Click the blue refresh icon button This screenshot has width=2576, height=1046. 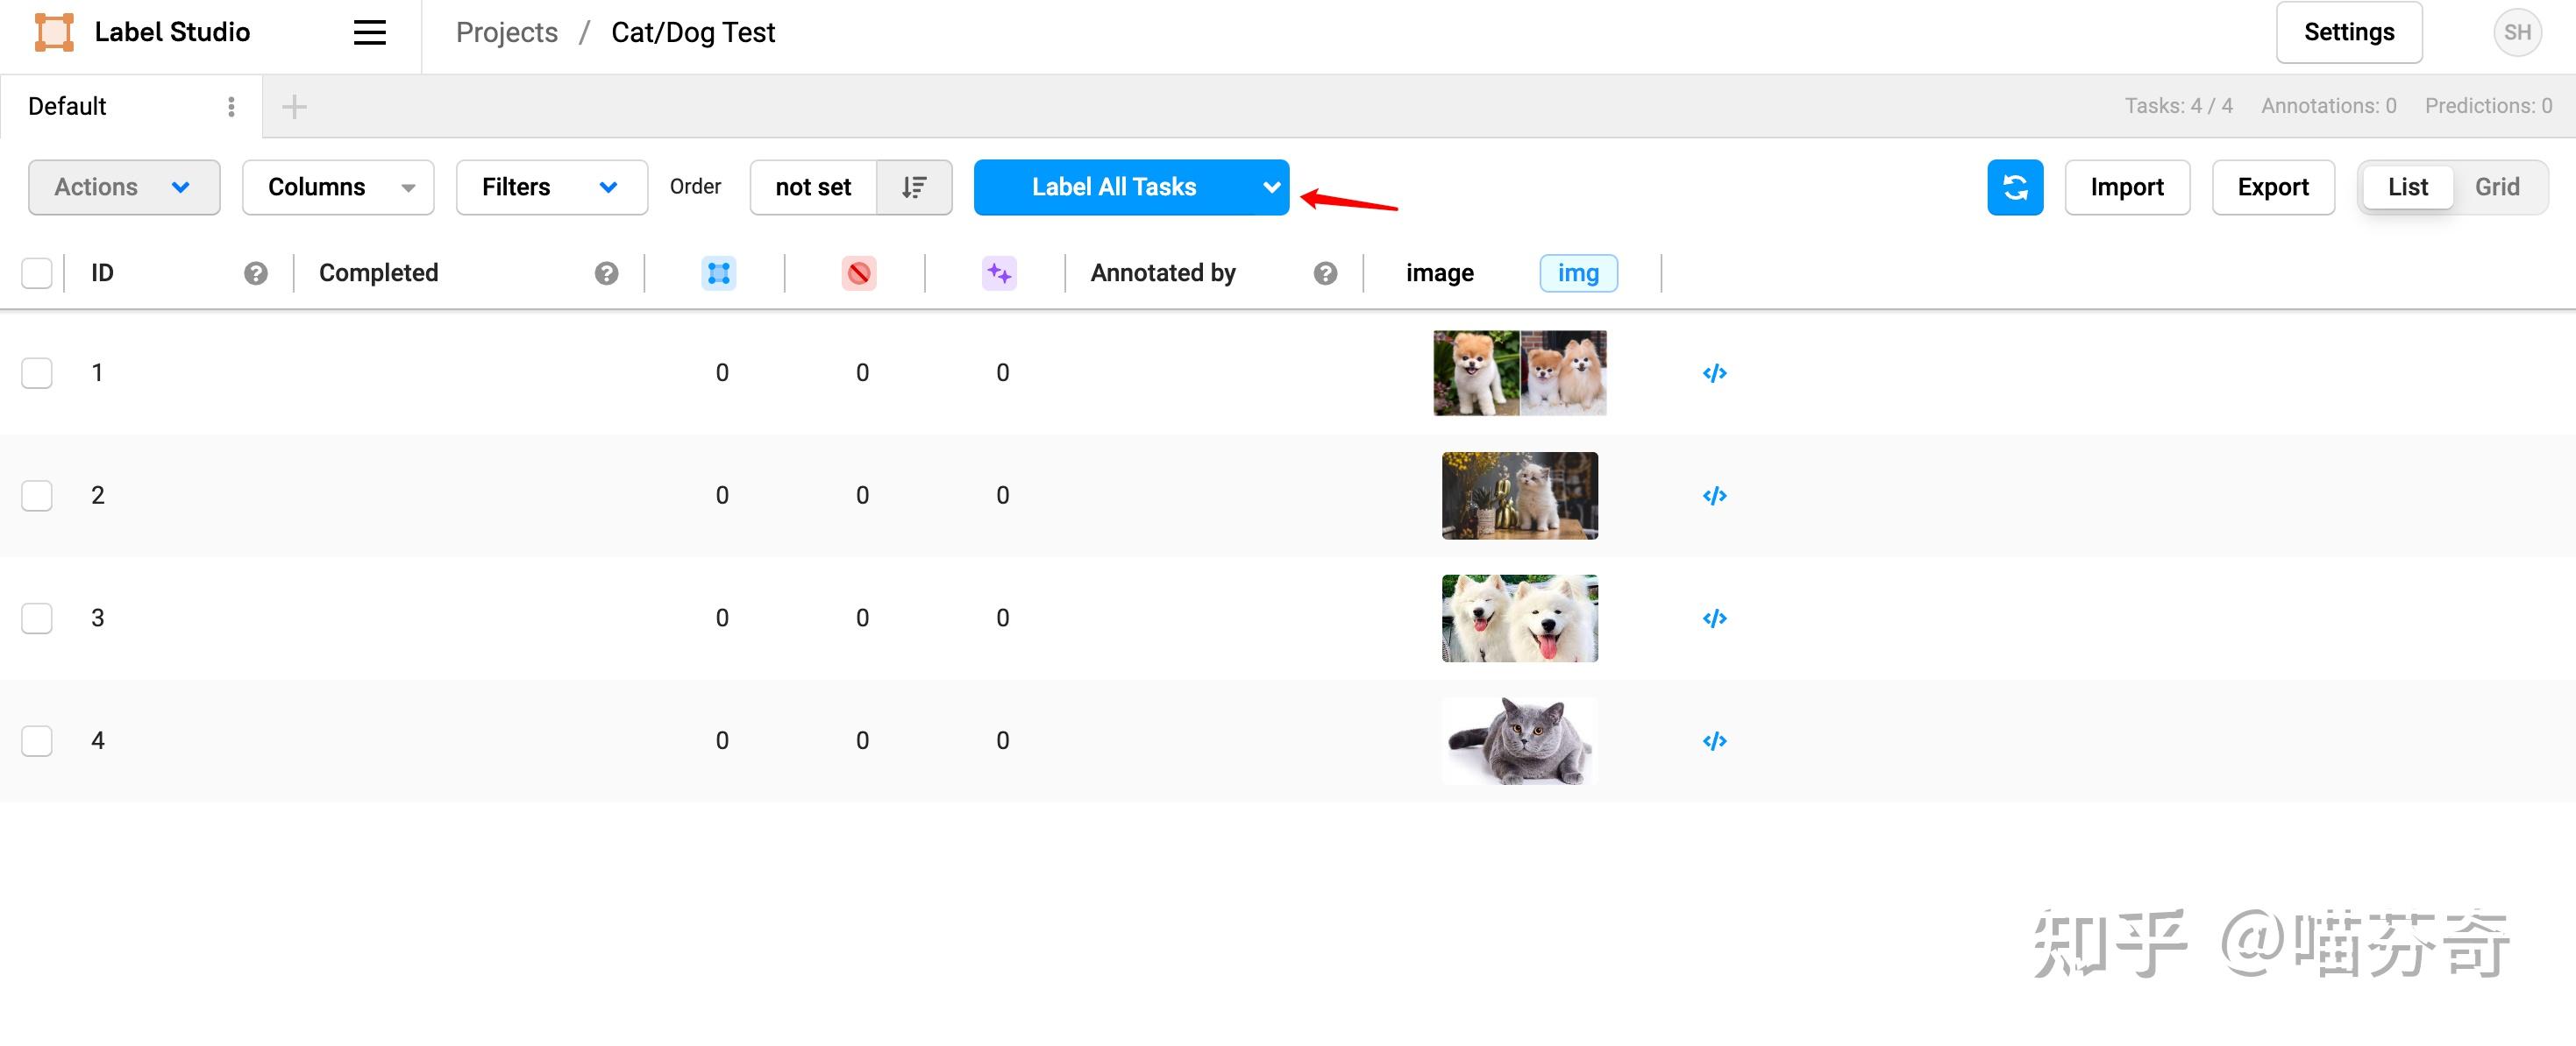click(2014, 187)
